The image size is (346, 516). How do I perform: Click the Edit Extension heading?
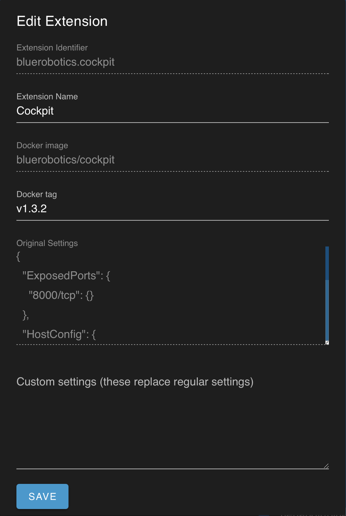tap(62, 21)
